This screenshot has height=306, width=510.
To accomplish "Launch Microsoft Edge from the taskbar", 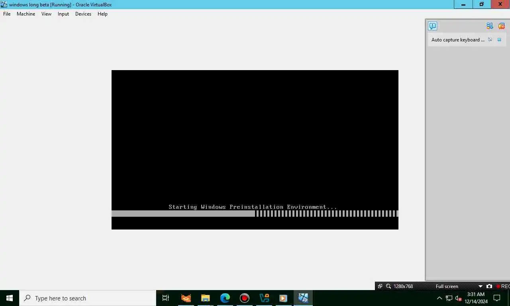I will (225, 298).
